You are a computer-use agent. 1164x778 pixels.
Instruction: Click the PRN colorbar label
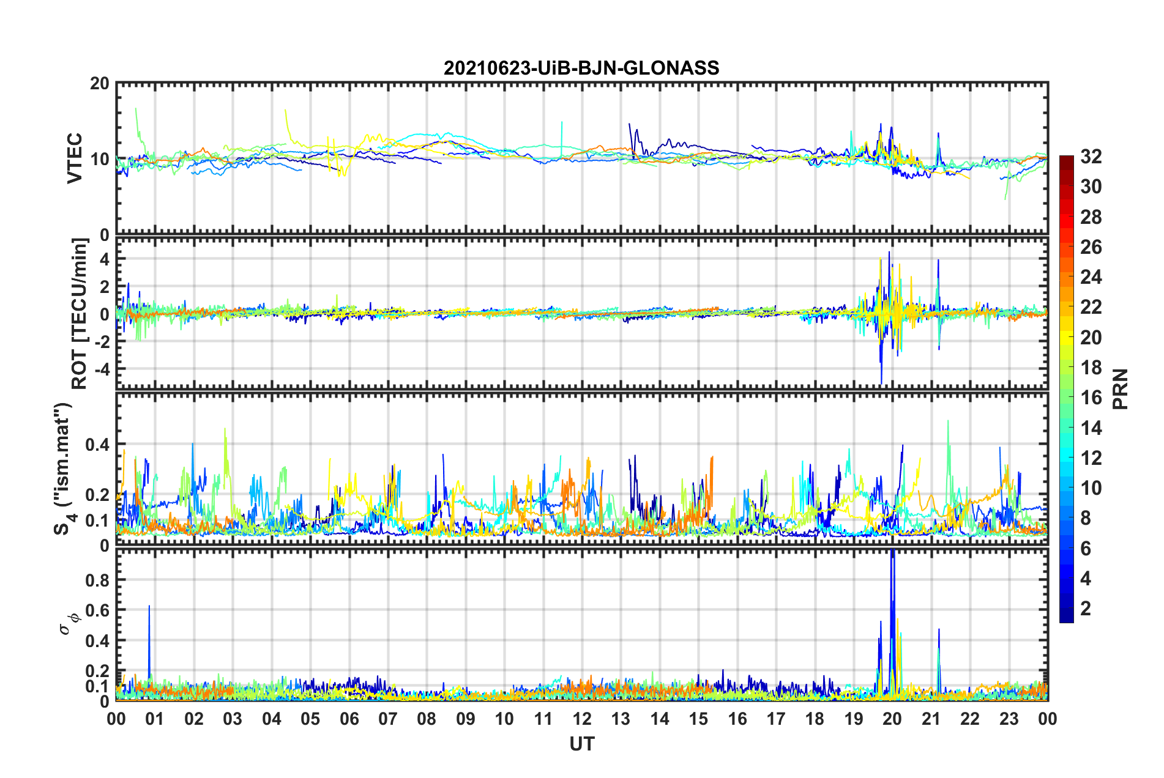pos(1121,389)
